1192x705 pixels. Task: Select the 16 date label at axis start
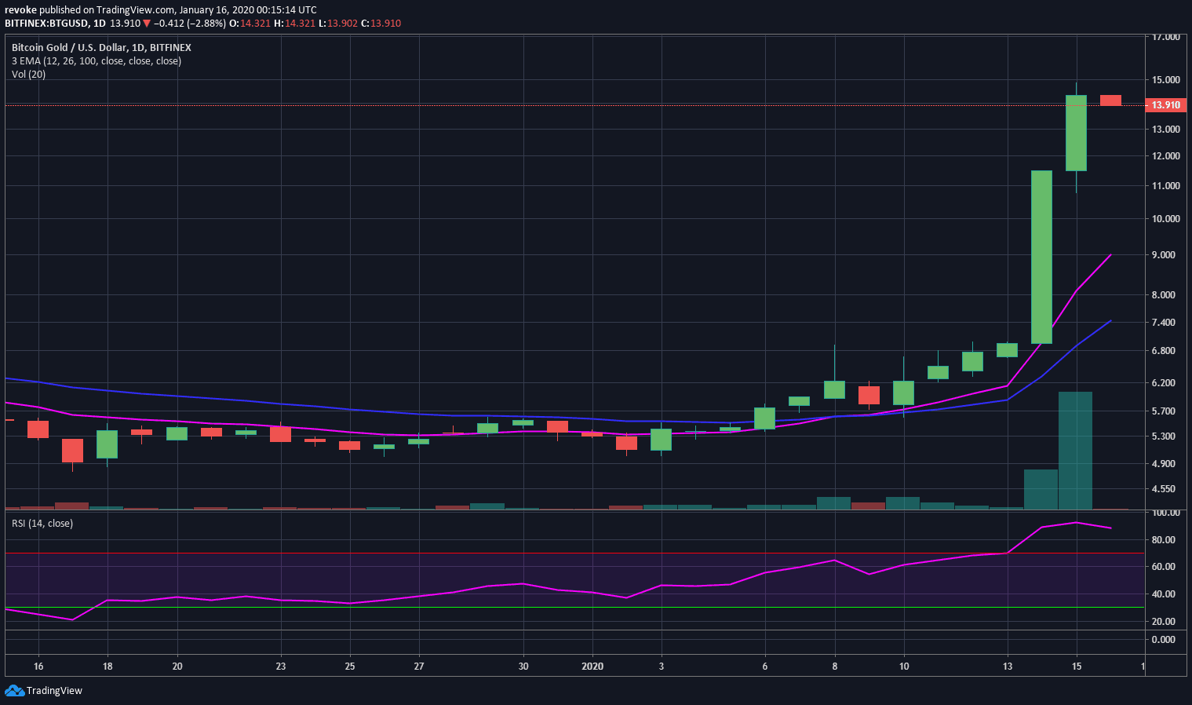(x=38, y=667)
